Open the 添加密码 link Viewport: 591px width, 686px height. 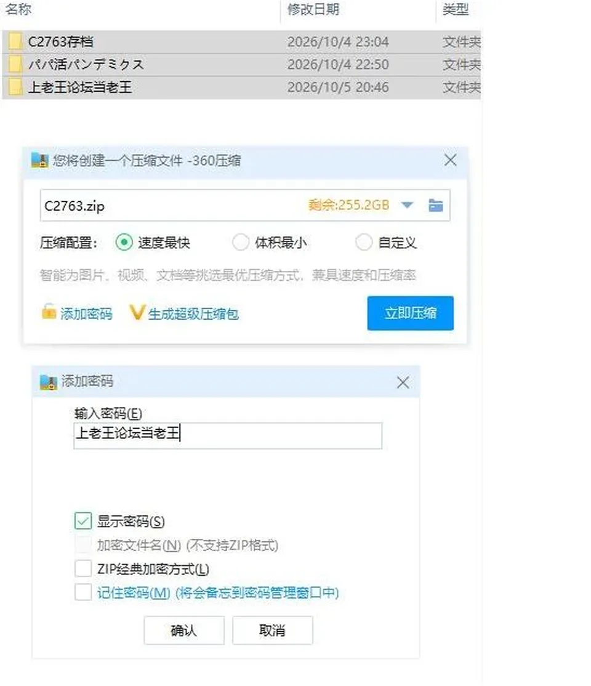86,313
